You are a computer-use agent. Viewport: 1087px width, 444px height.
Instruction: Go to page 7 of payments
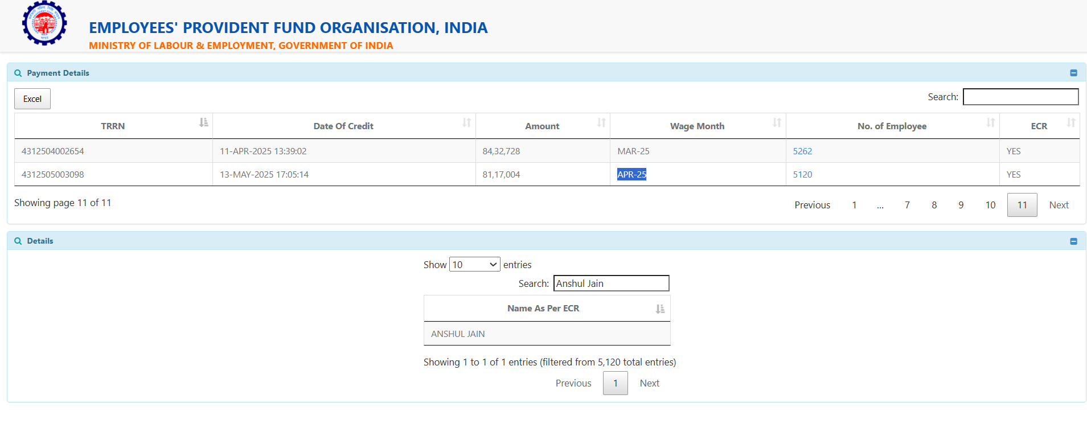[x=907, y=205]
